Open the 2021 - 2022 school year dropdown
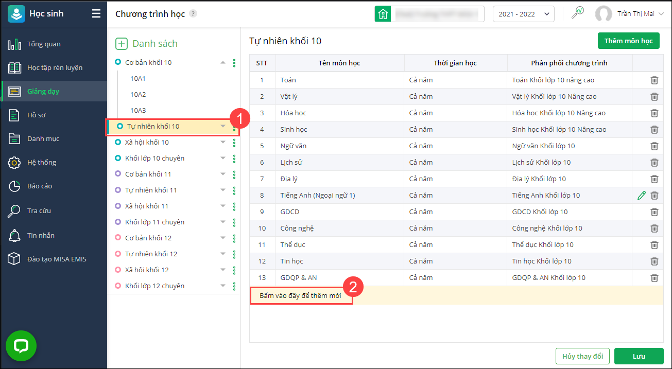The image size is (672, 369). coord(523,14)
